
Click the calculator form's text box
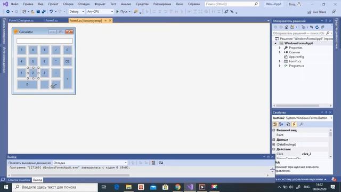pyautogui.click(x=45, y=41)
